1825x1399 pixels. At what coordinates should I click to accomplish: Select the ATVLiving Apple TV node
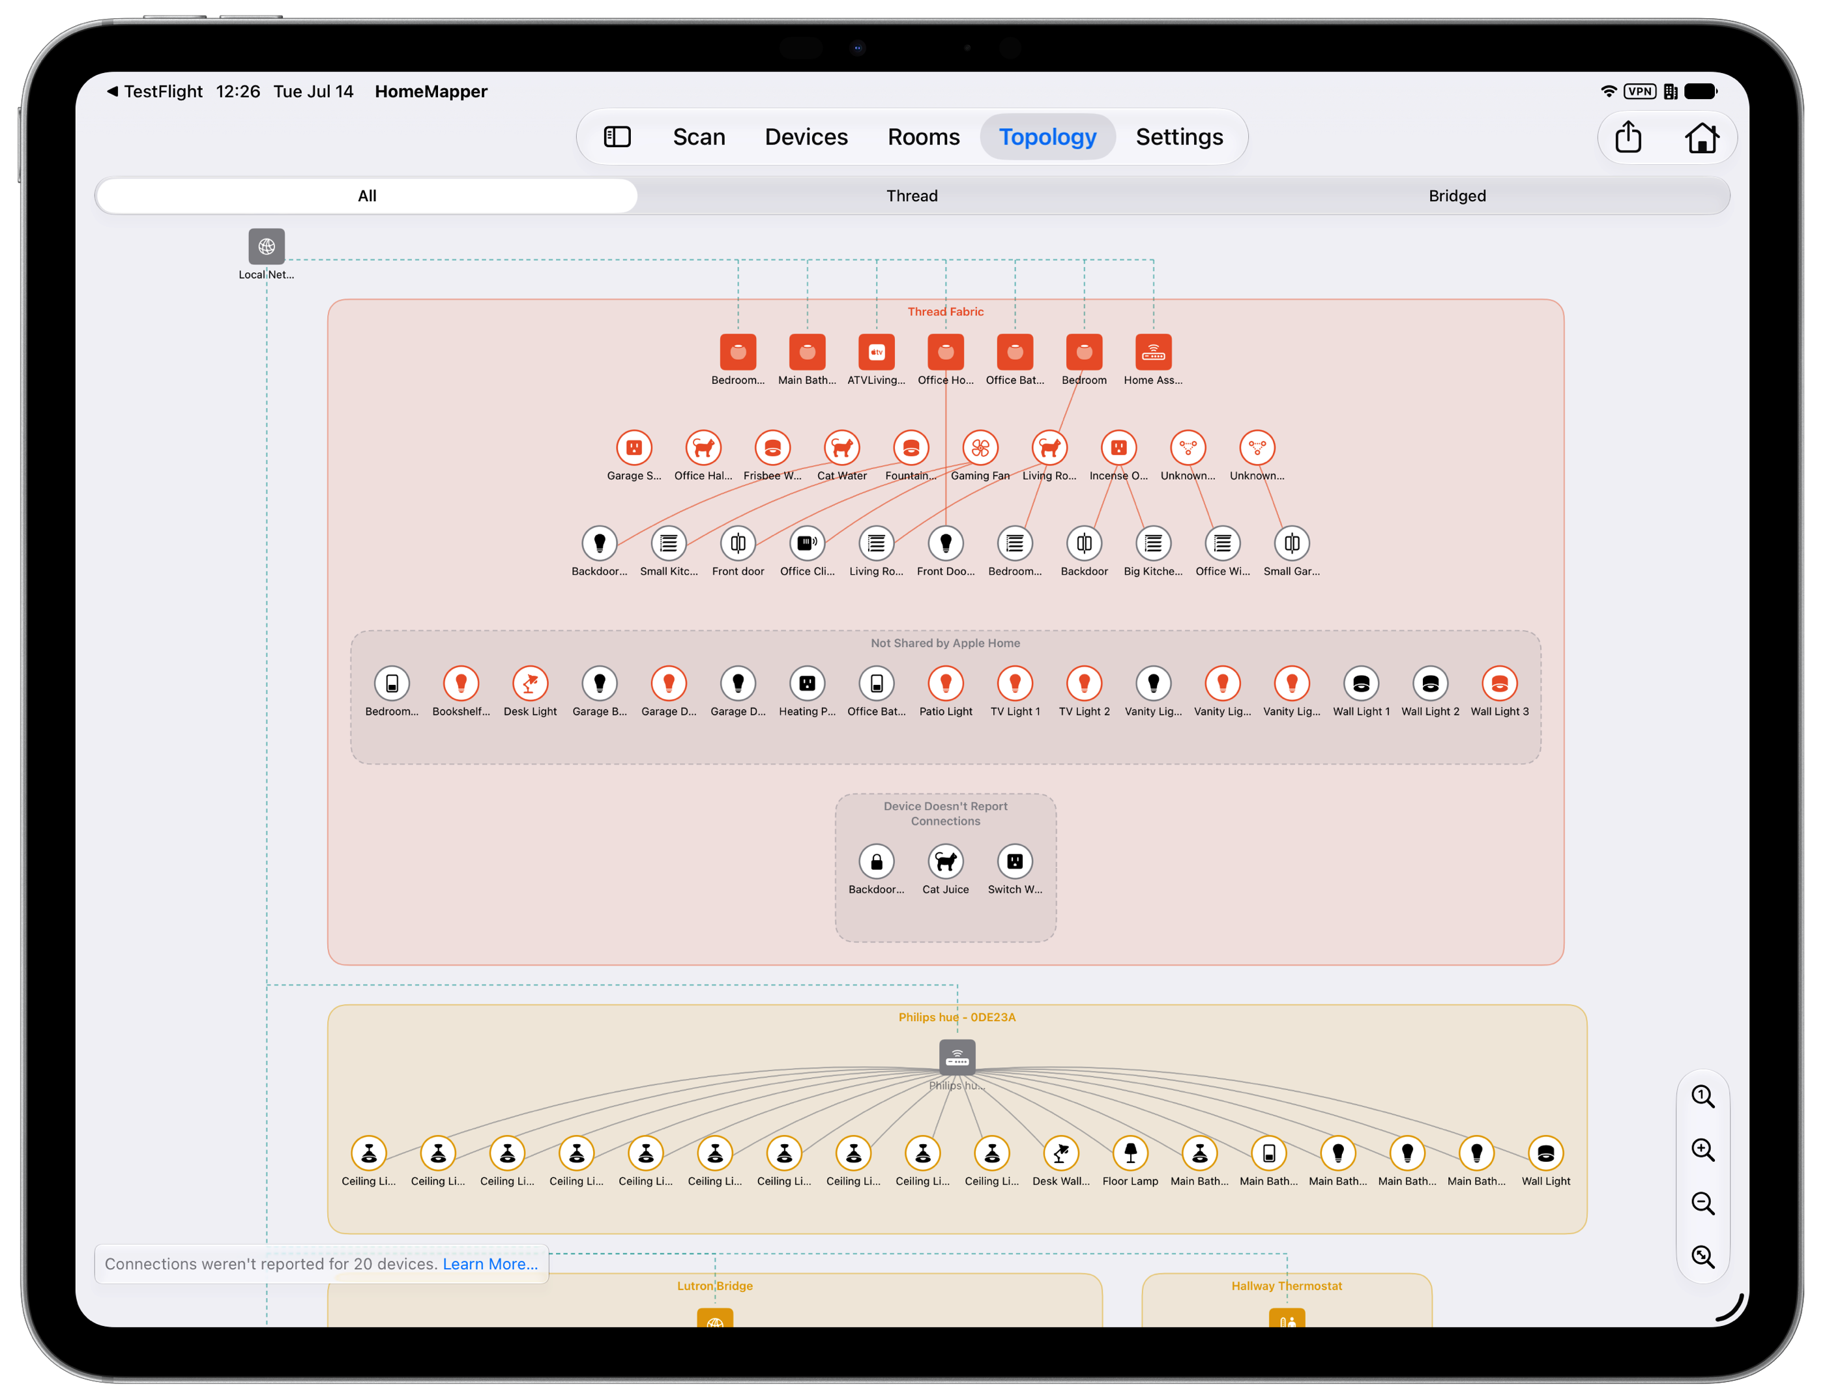pos(876,353)
